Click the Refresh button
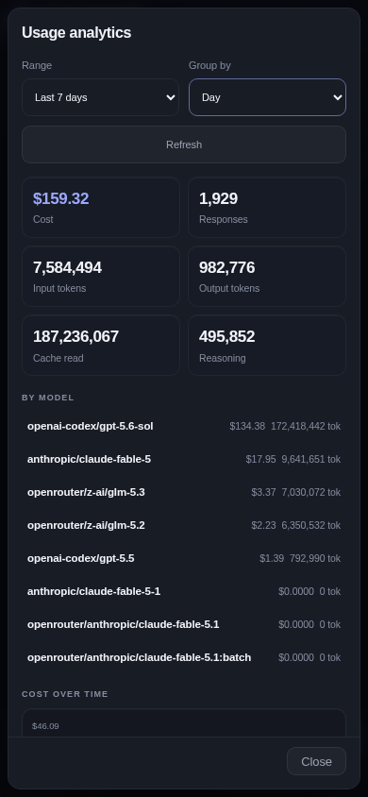Screen dimensions: 368x797 [x=184, y=144]
